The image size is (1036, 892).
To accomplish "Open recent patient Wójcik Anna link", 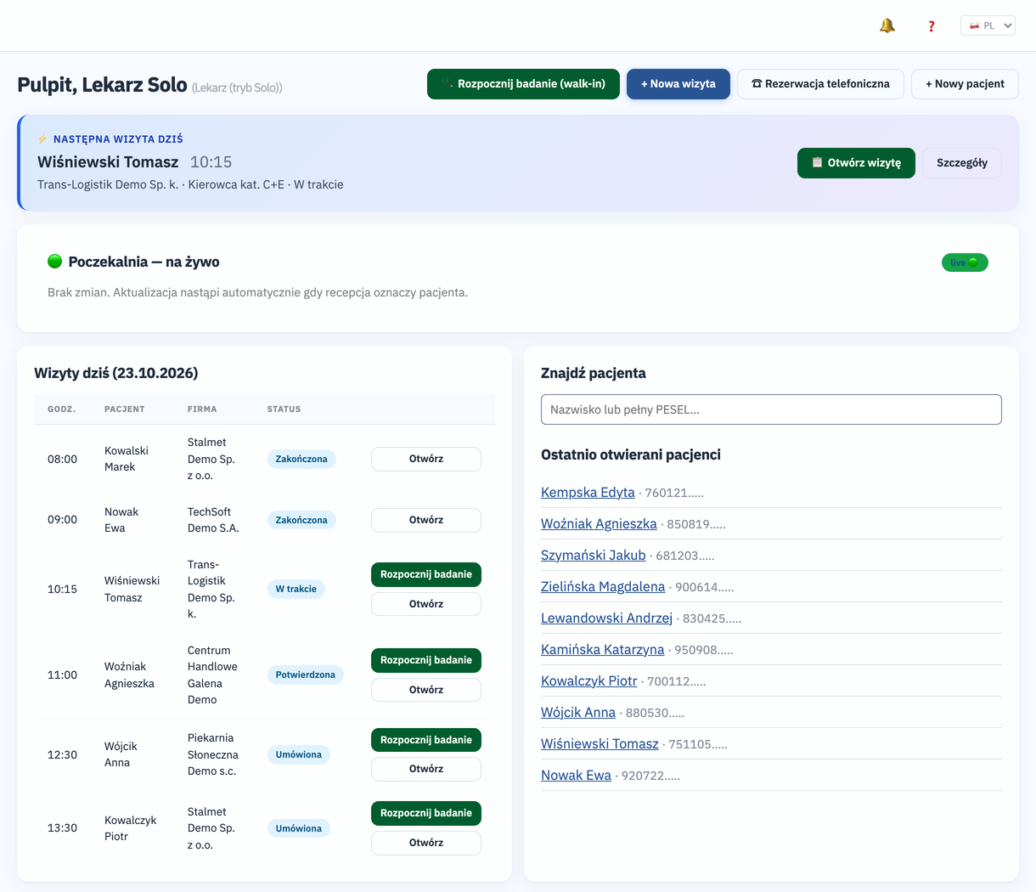I will (578, 713).
